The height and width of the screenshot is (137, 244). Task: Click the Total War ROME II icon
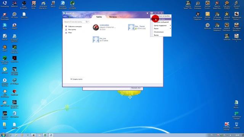click(227, 5)
